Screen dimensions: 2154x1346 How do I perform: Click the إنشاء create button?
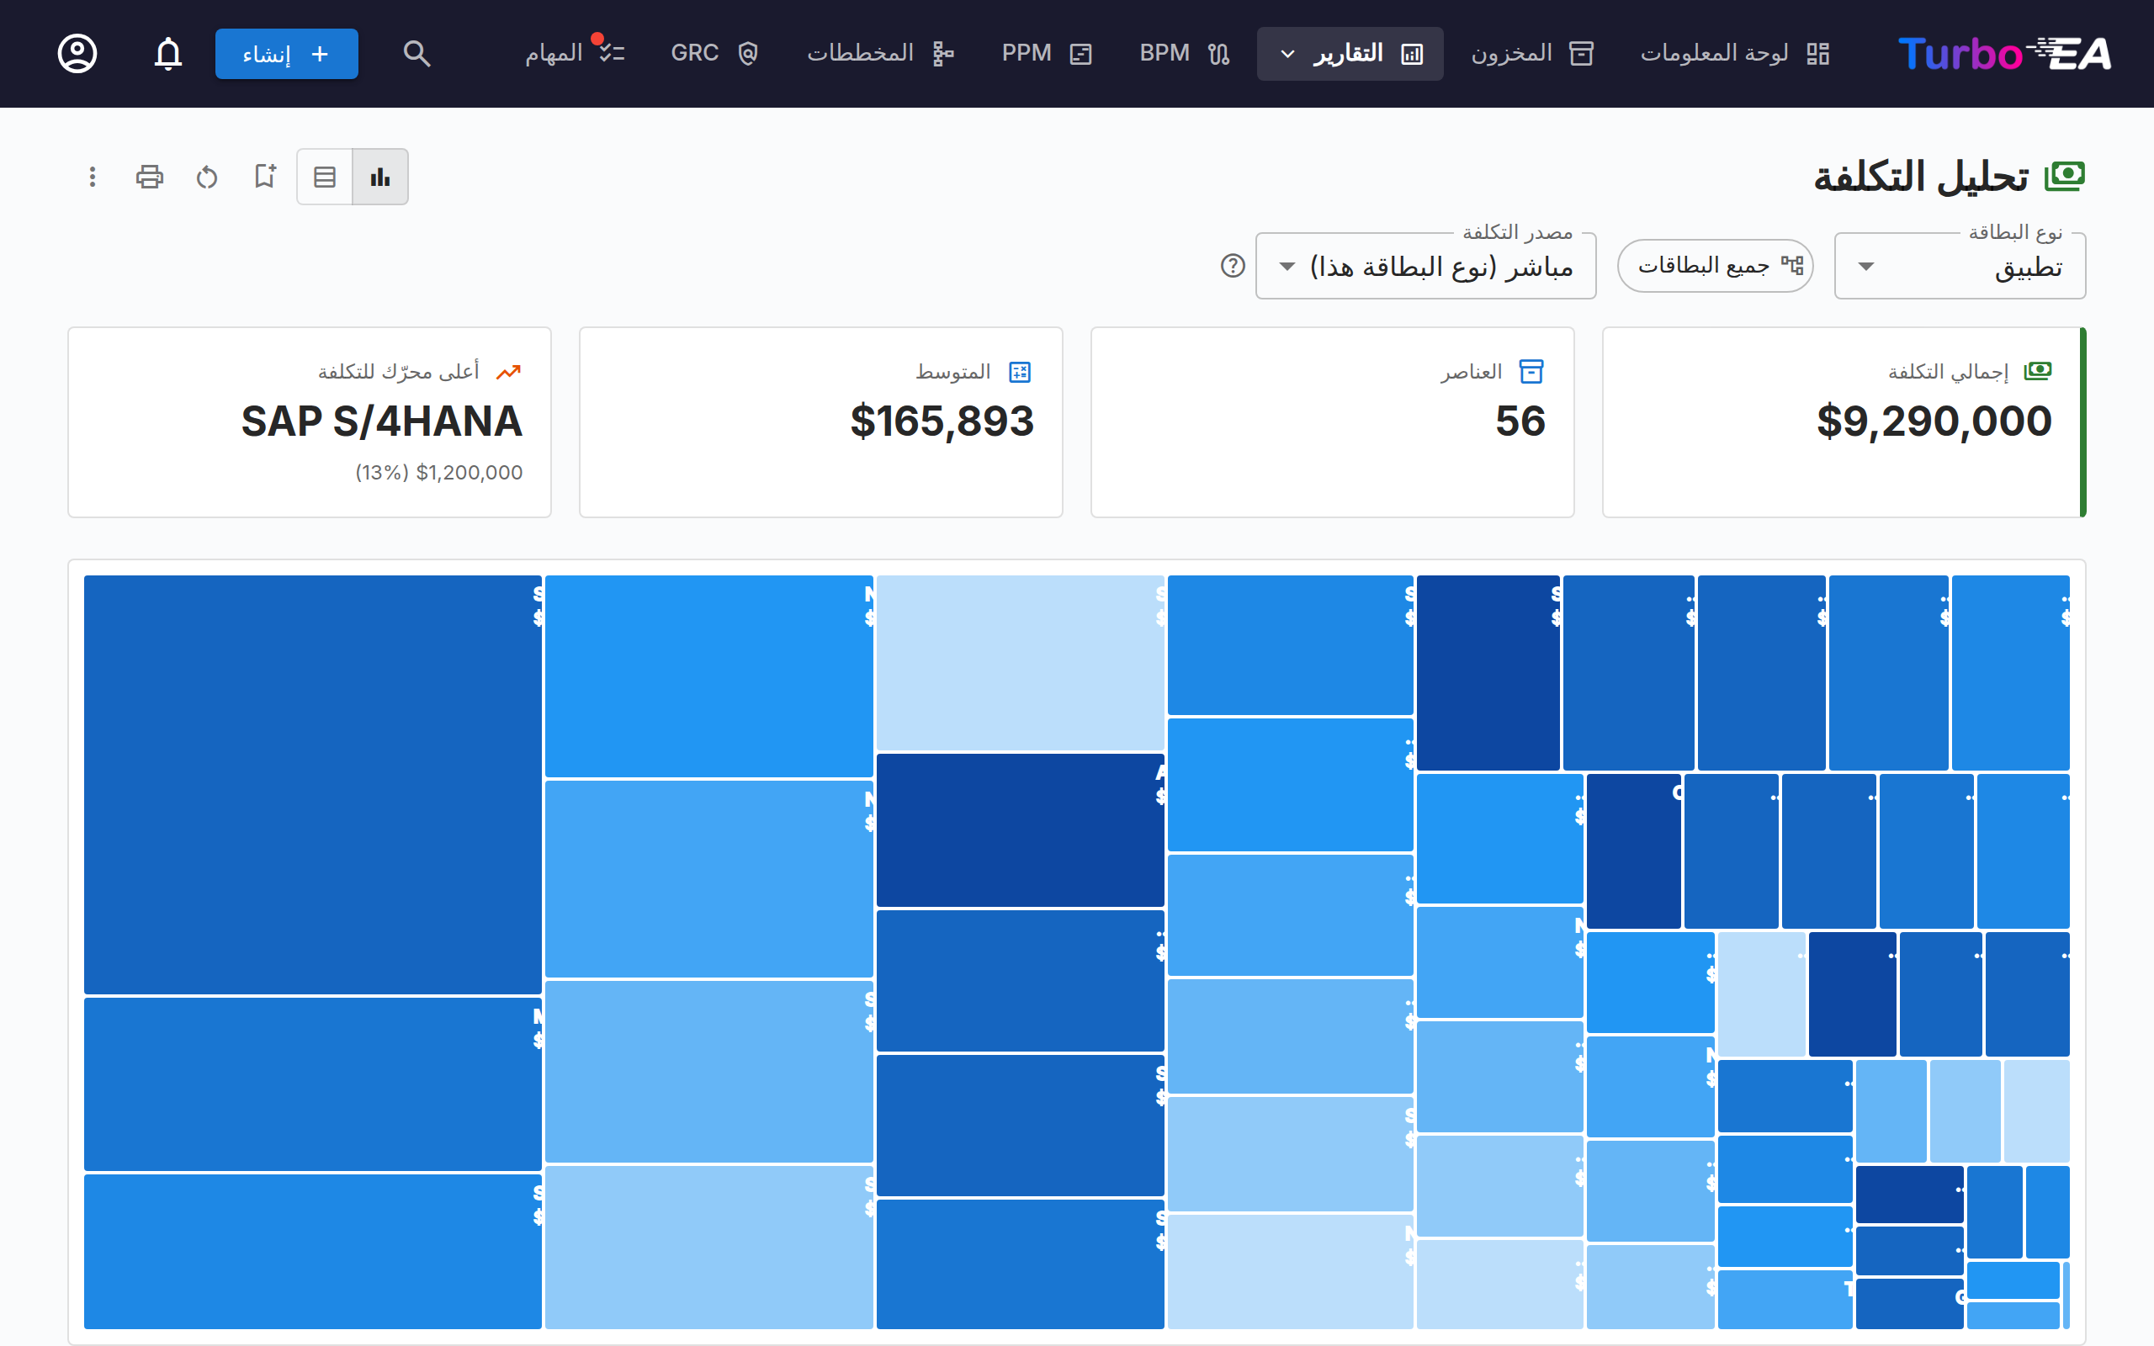pyautogui.click(x=287, y=53)
